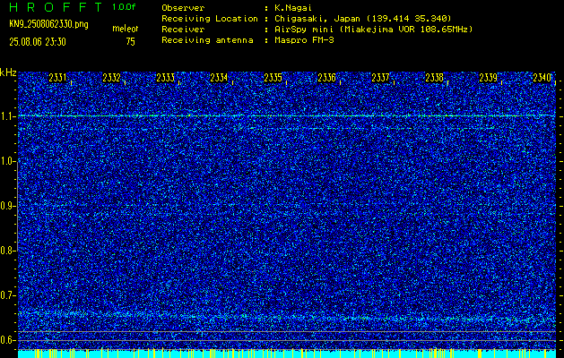Select the file name KN9_2508062330.png
This screenshot has width=564, height=358.
[x=48, y=24]
